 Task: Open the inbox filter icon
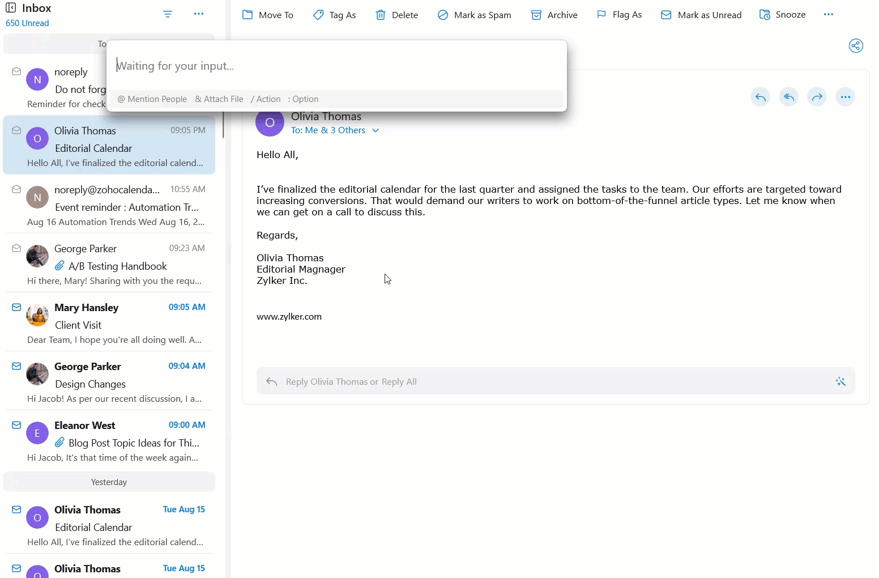[x=168, y=14]
